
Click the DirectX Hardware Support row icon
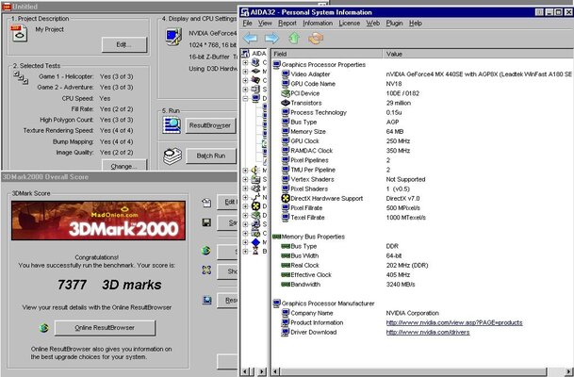[286, 198]
